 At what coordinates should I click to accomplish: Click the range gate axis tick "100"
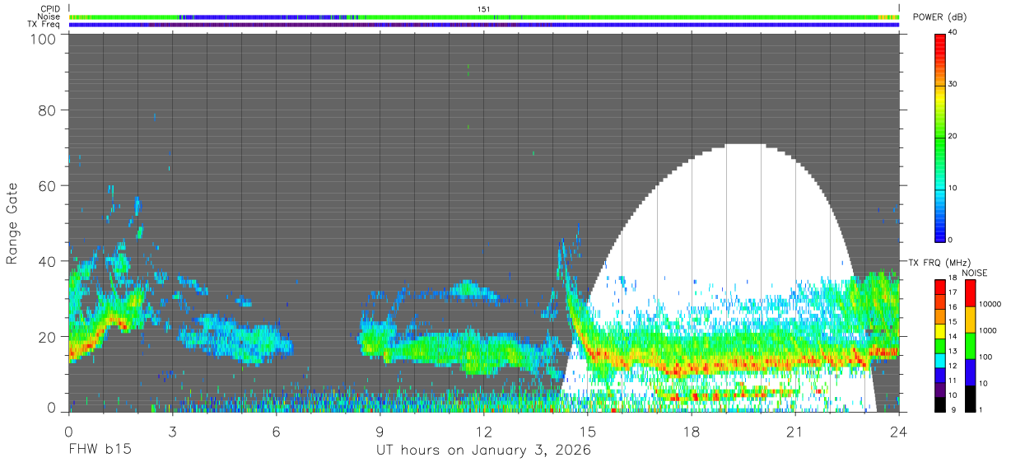coord(44,38)
